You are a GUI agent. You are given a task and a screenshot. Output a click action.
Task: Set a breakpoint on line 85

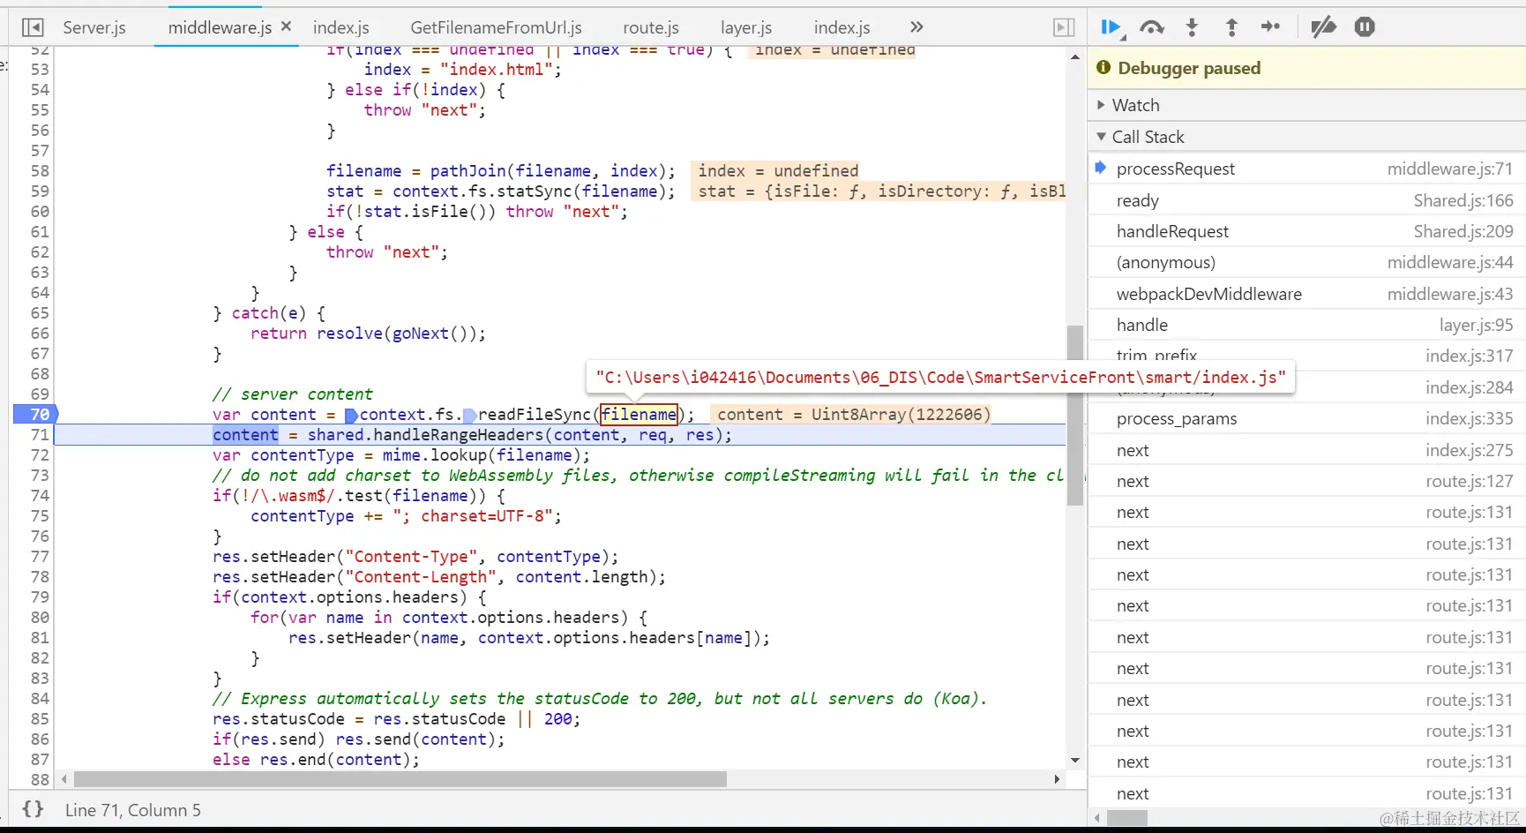40,718
